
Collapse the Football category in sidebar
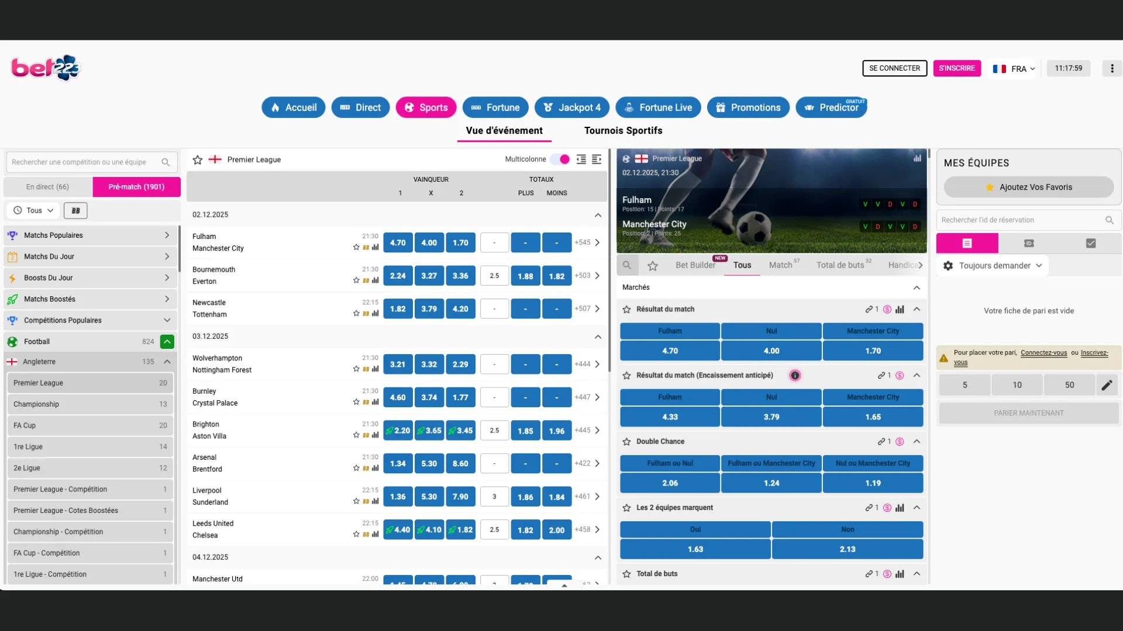167,341
